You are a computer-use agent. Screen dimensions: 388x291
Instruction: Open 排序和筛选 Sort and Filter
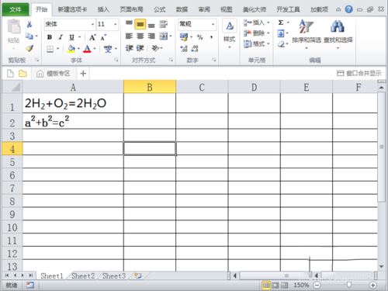coord(307,34)
